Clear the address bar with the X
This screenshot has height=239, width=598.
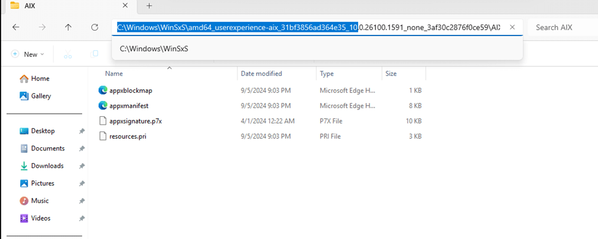(x=513, y=28)
